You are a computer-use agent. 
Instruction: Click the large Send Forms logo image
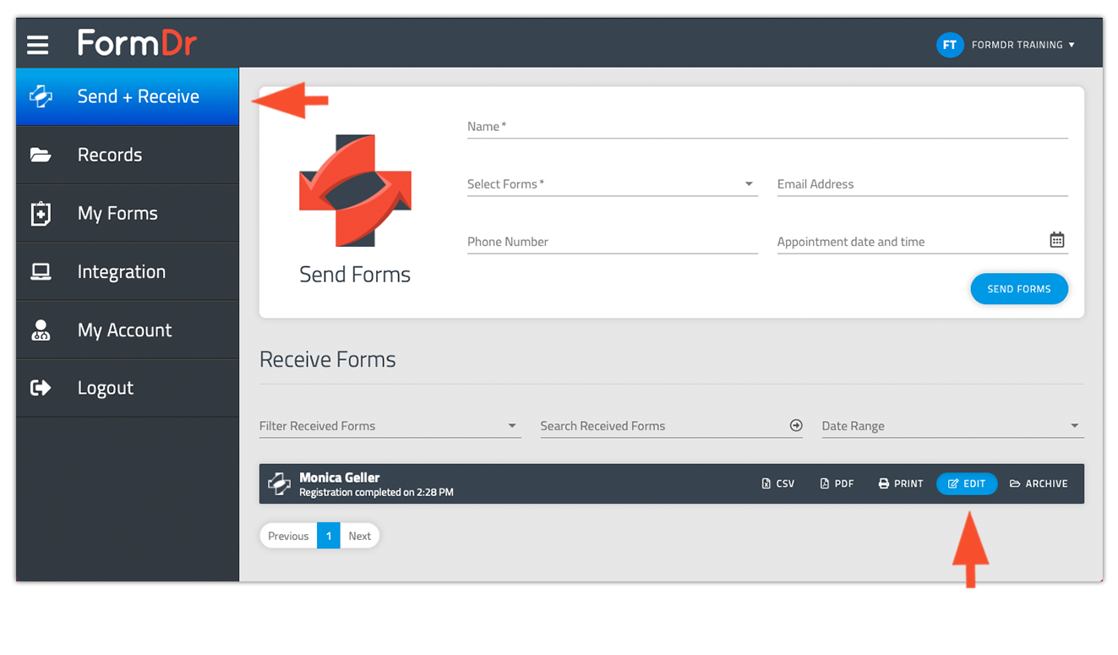(x=355, y=191)
